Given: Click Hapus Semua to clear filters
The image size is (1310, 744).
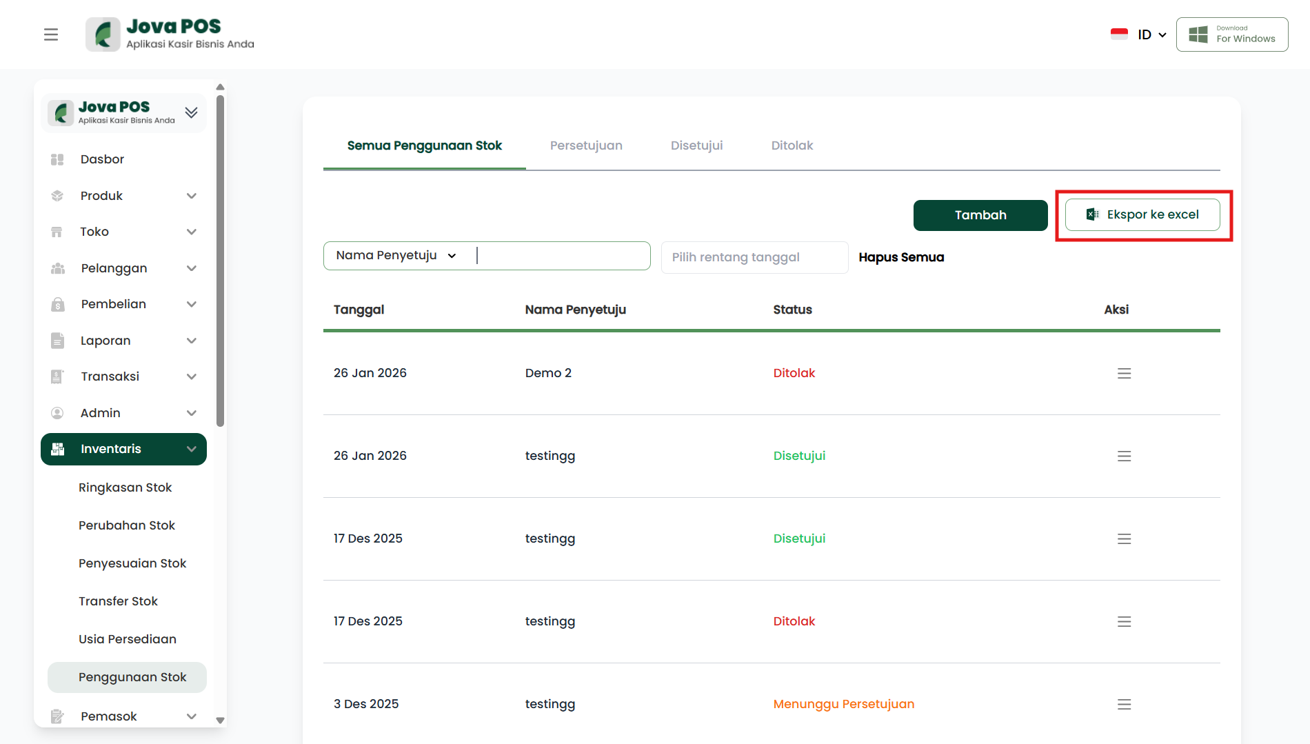Looking at the screenshot, I should tap(900, 257).
